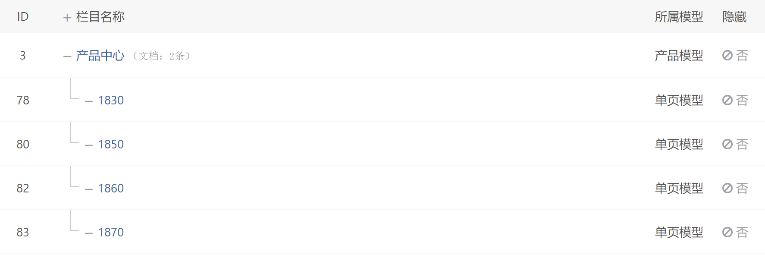Click the 栏目名称 column header
765x258 pixels.
click(100, 17)
